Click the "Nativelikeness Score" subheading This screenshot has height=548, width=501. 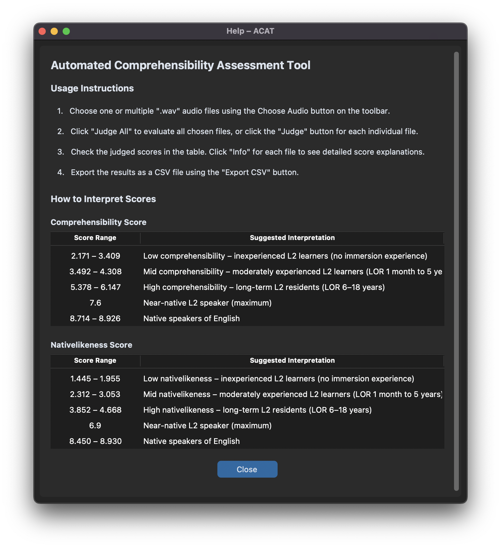coord(92,345)
